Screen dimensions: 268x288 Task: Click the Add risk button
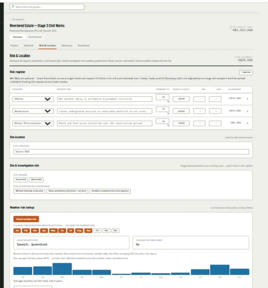246,72
